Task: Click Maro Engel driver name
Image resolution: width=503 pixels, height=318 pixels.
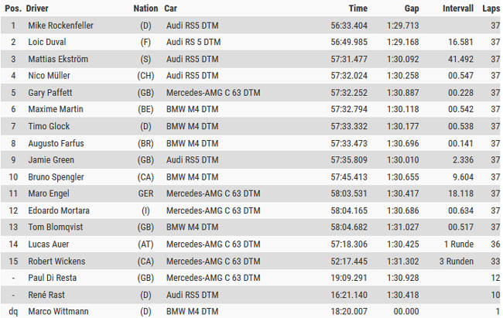Action: [x=48, y=193]
